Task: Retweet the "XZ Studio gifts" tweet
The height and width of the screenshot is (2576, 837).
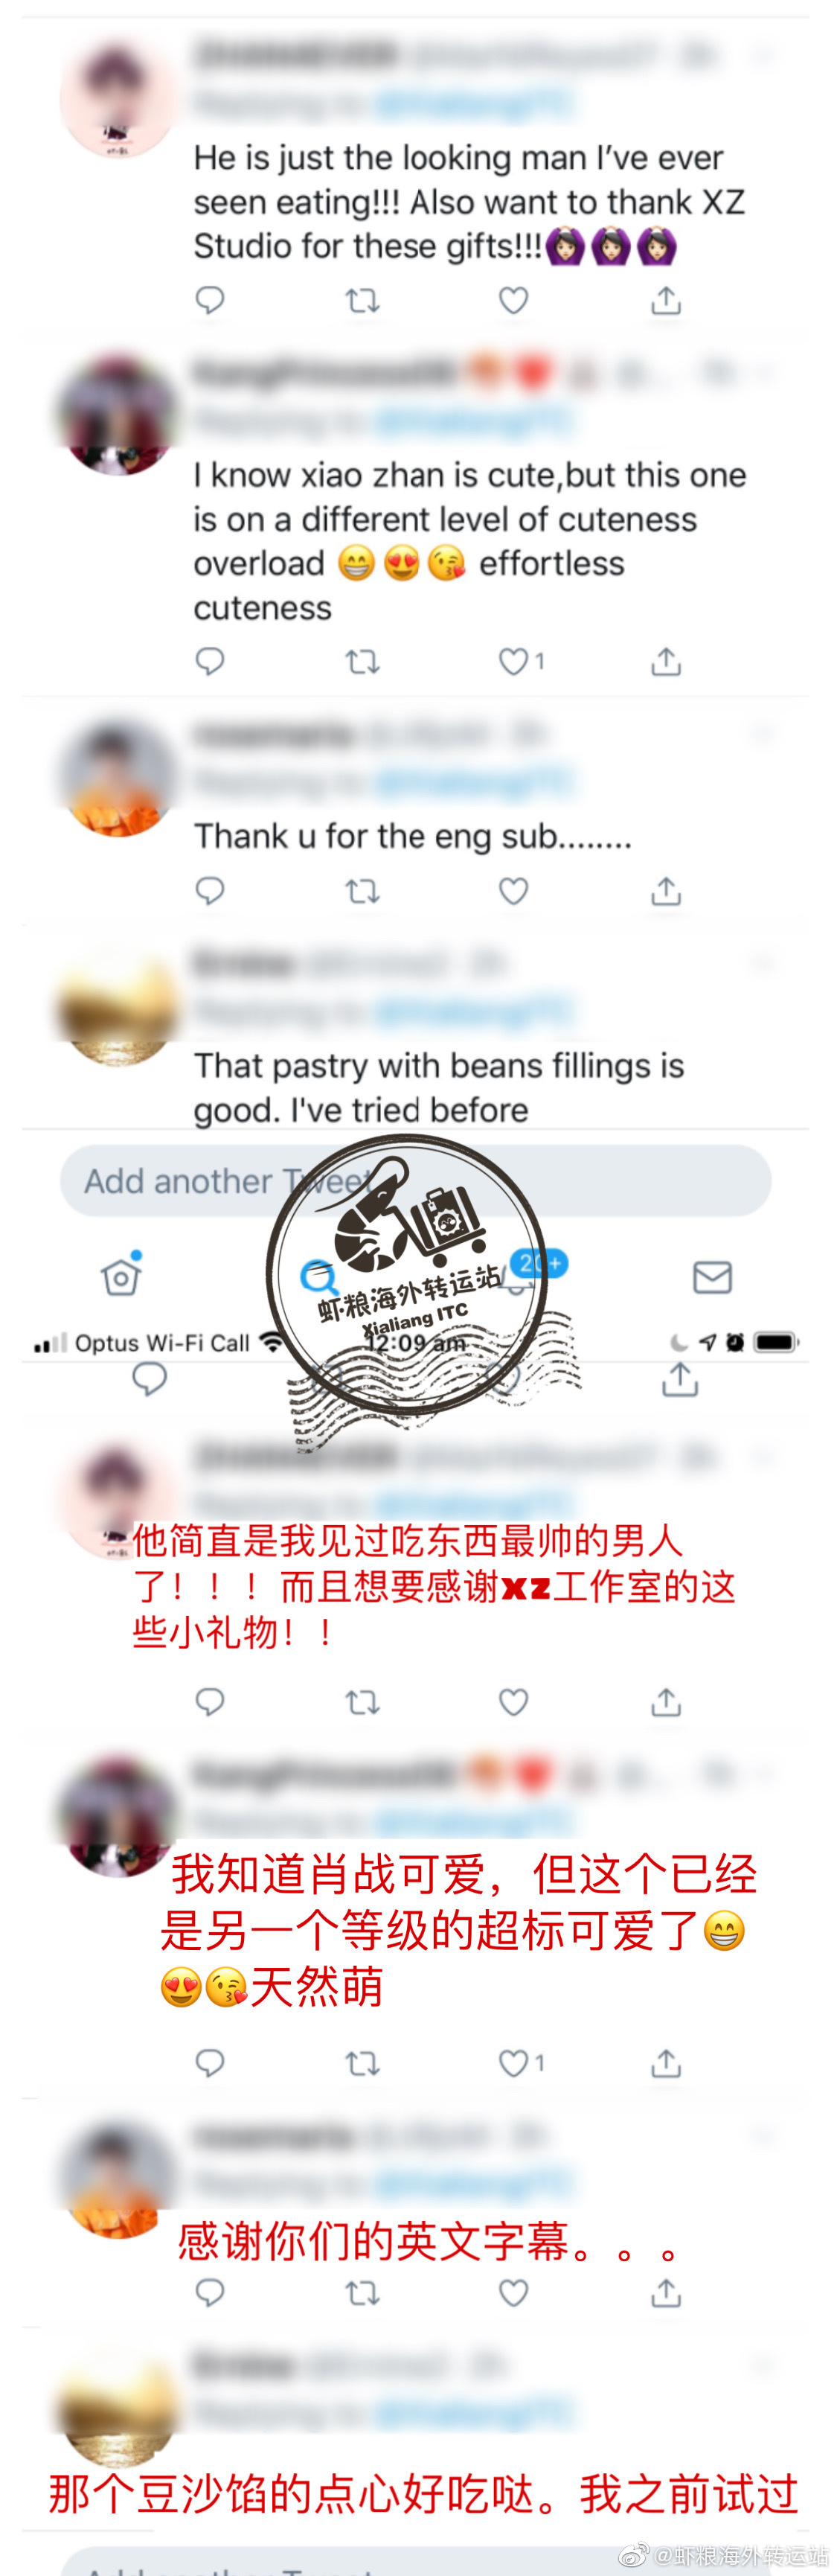Action: click(x=362, y=300)
